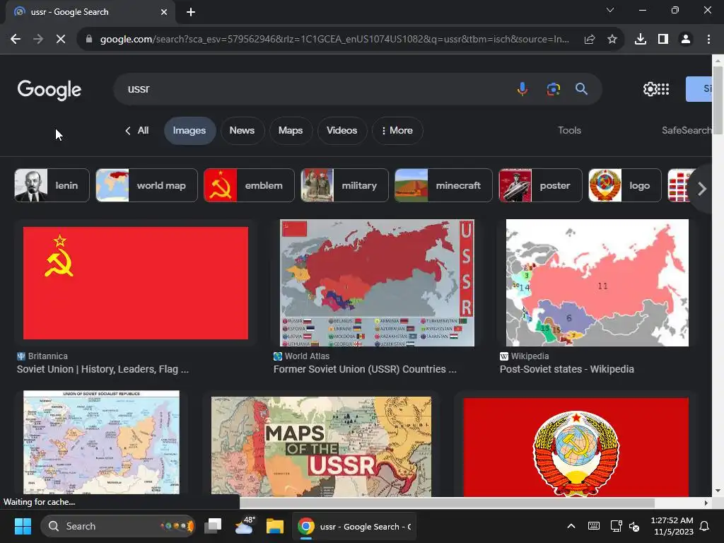The width and height of the screenshot is (724, 543).
Task: Filter images by logo chip
Action: coord(625,185)
